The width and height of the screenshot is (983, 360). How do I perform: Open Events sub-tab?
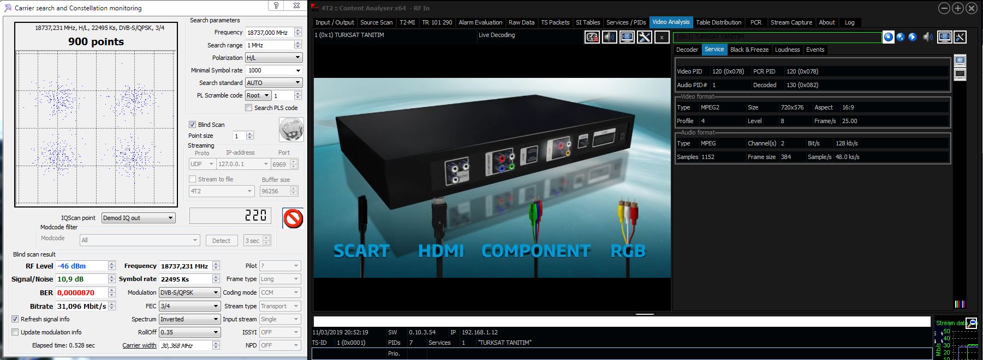(815, 50)
